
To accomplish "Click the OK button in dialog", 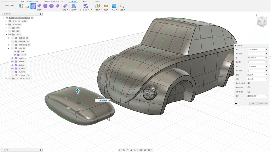I will 253,103.
